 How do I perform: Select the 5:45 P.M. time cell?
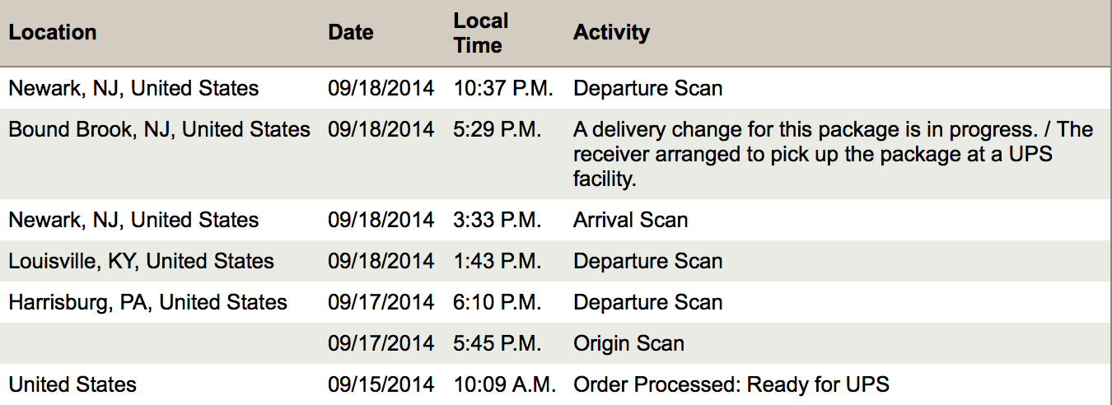click(x=497, y=343)
